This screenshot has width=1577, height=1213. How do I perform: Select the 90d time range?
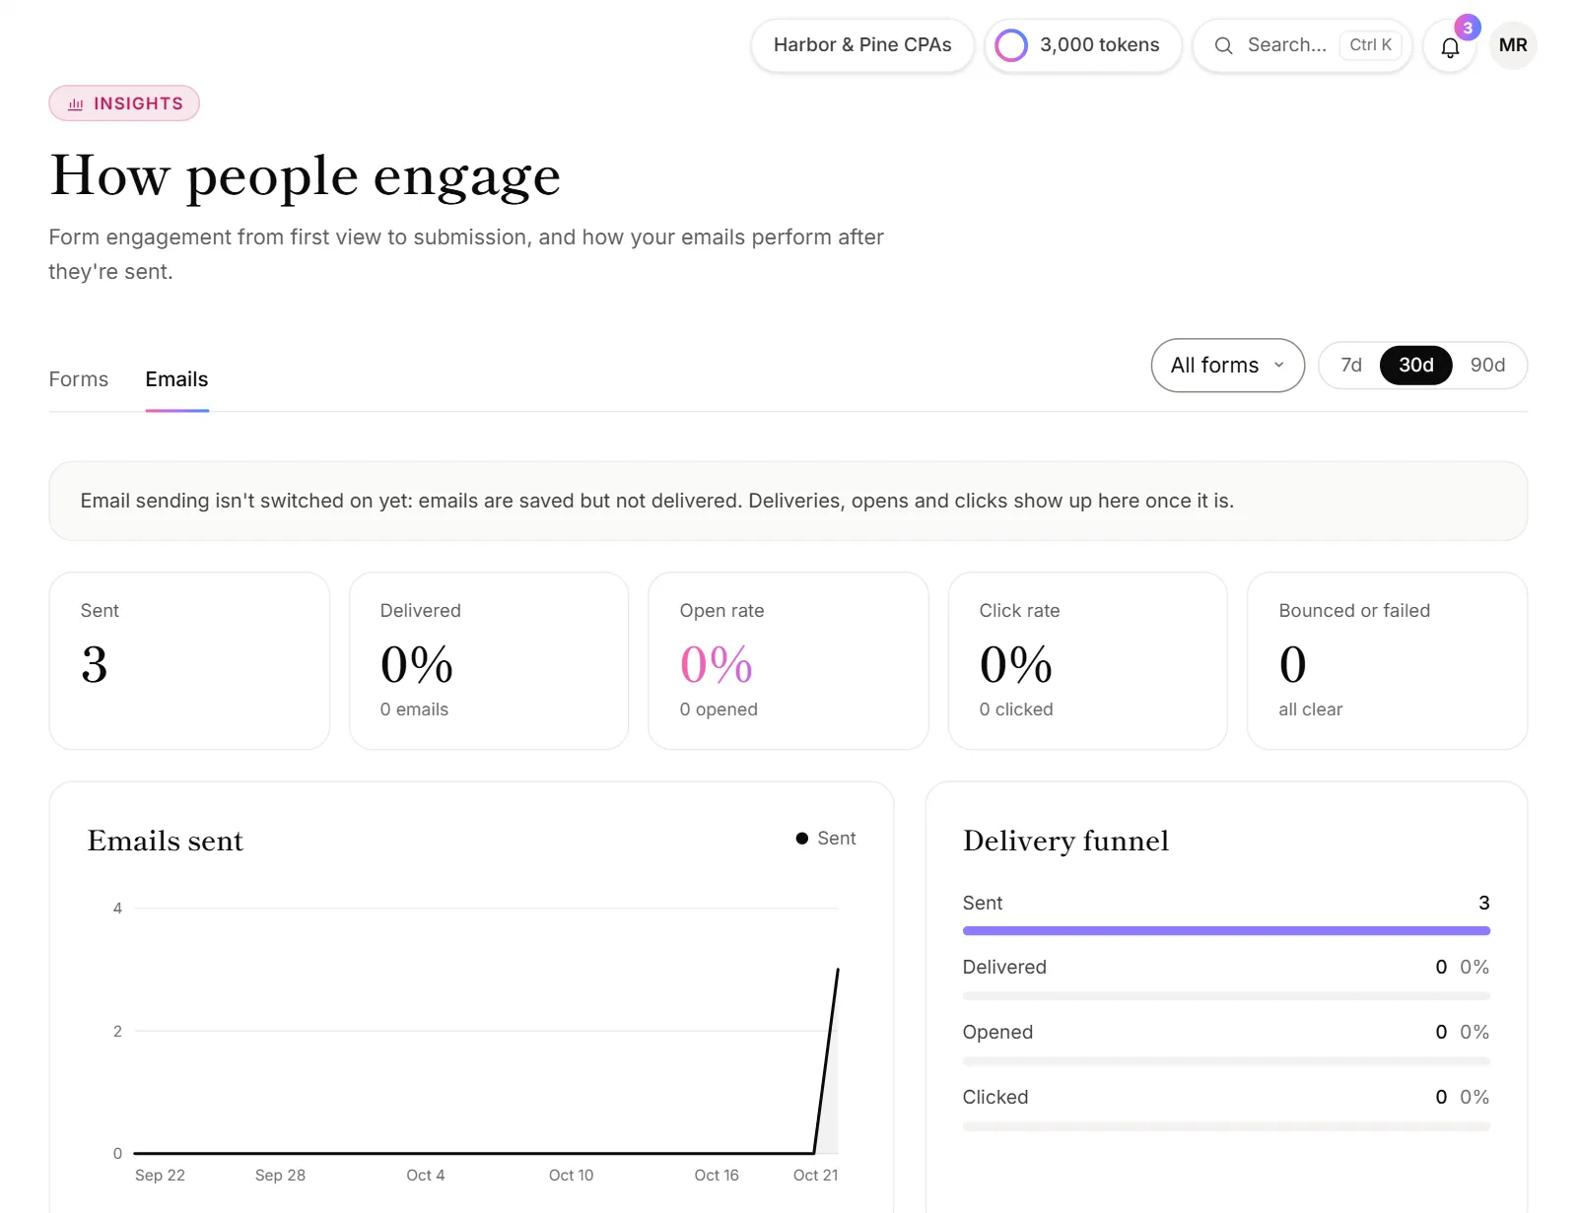click(x=1487, y=366)
